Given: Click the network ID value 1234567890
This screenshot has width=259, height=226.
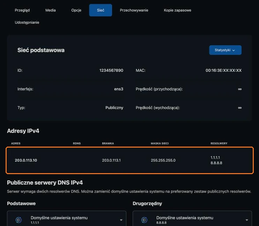Looking at the screenshot, I should pos(111,70).
